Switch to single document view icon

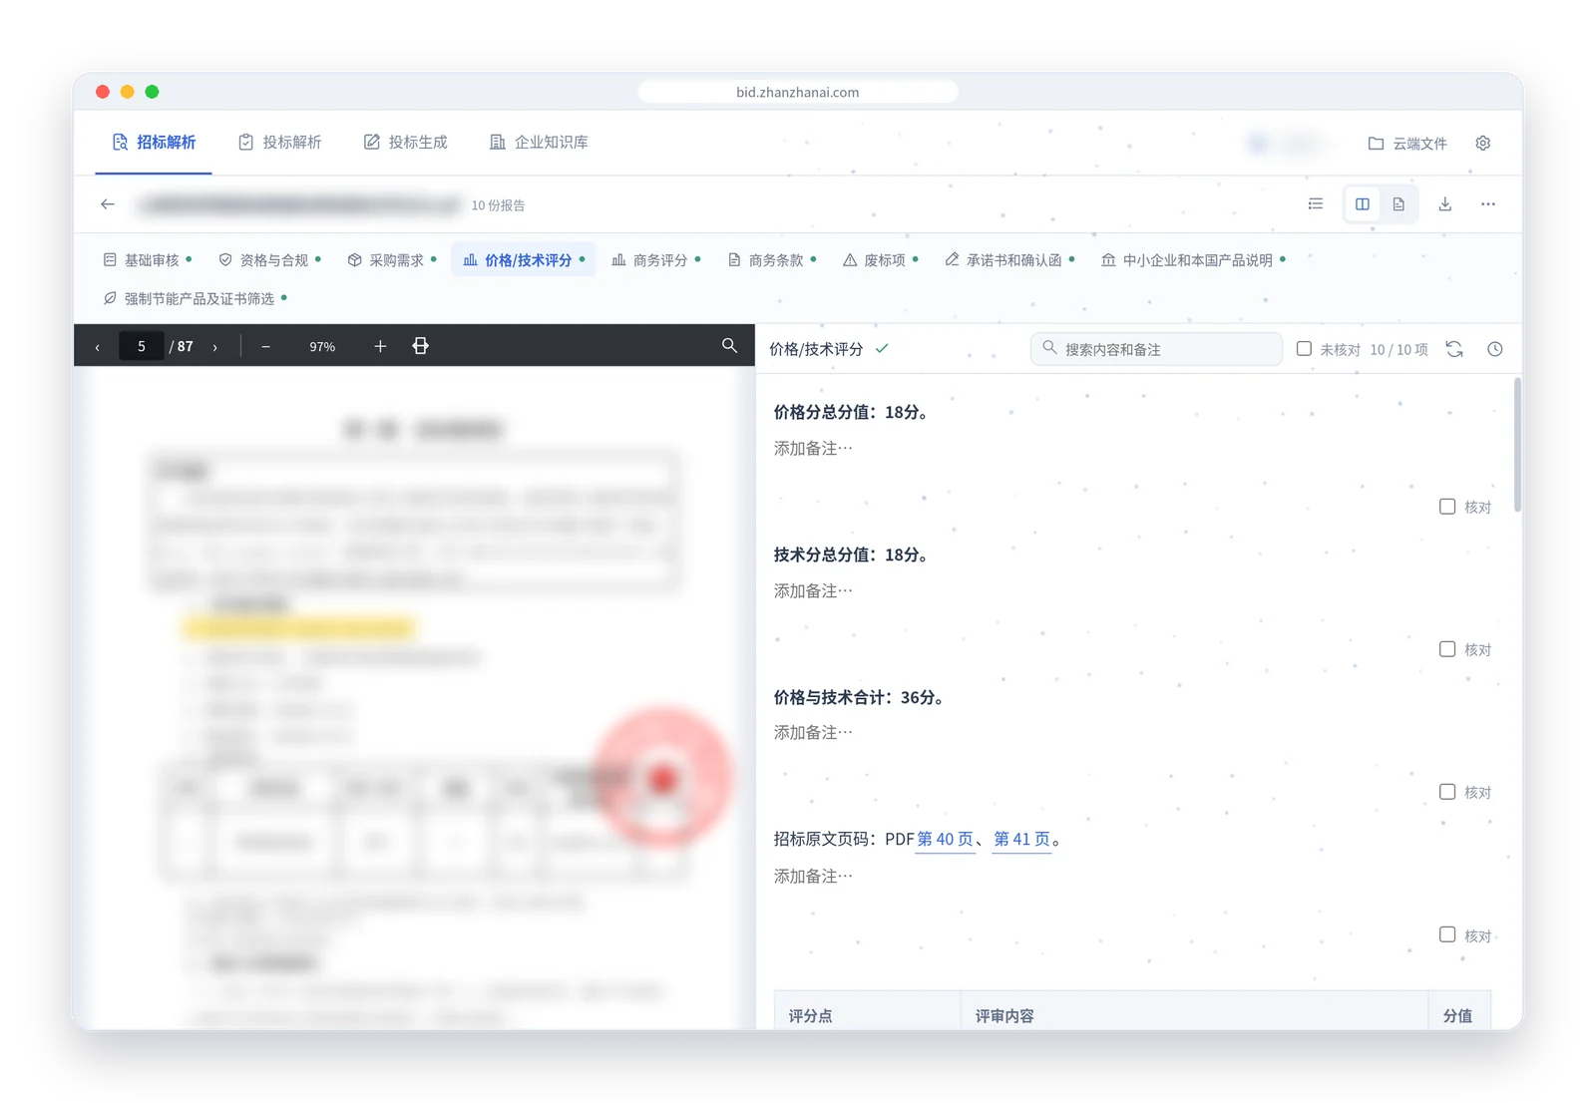pyautogui.click(x=1398, y=204)
